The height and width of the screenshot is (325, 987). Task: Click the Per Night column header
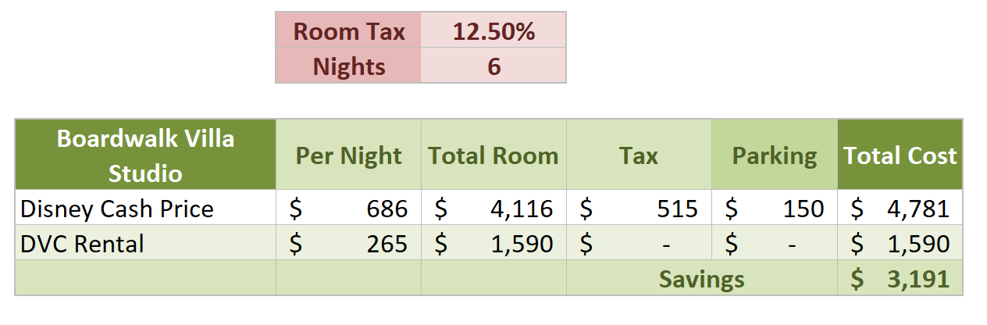(x=348, y=155)
